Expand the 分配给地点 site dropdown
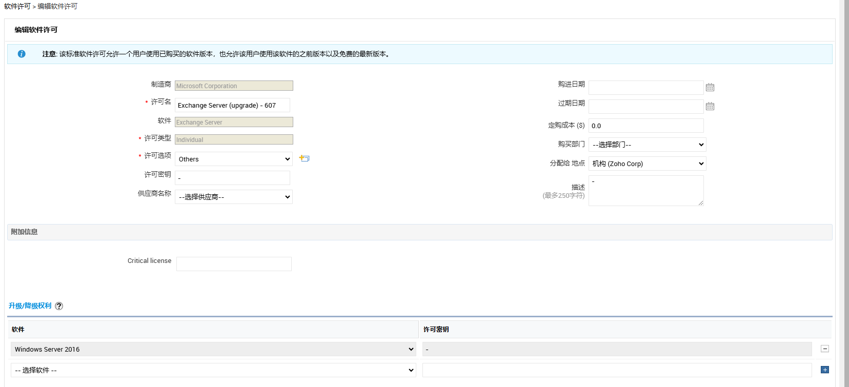Viewport: 849px width, 387px height. pos(647,164)
